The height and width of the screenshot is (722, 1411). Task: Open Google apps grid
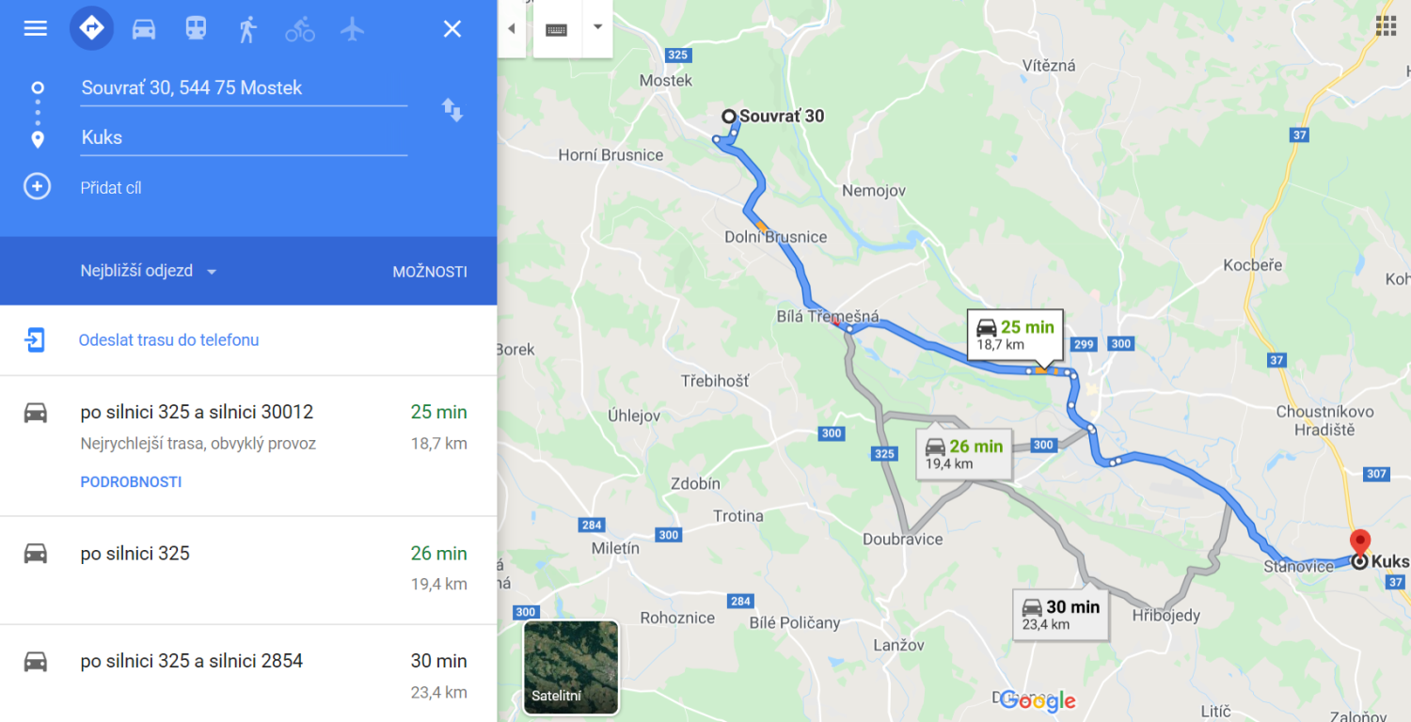pos(1386,26)
